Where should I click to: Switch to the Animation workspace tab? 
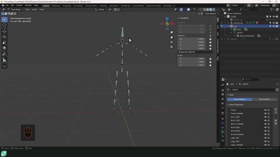tap(114, 6)
